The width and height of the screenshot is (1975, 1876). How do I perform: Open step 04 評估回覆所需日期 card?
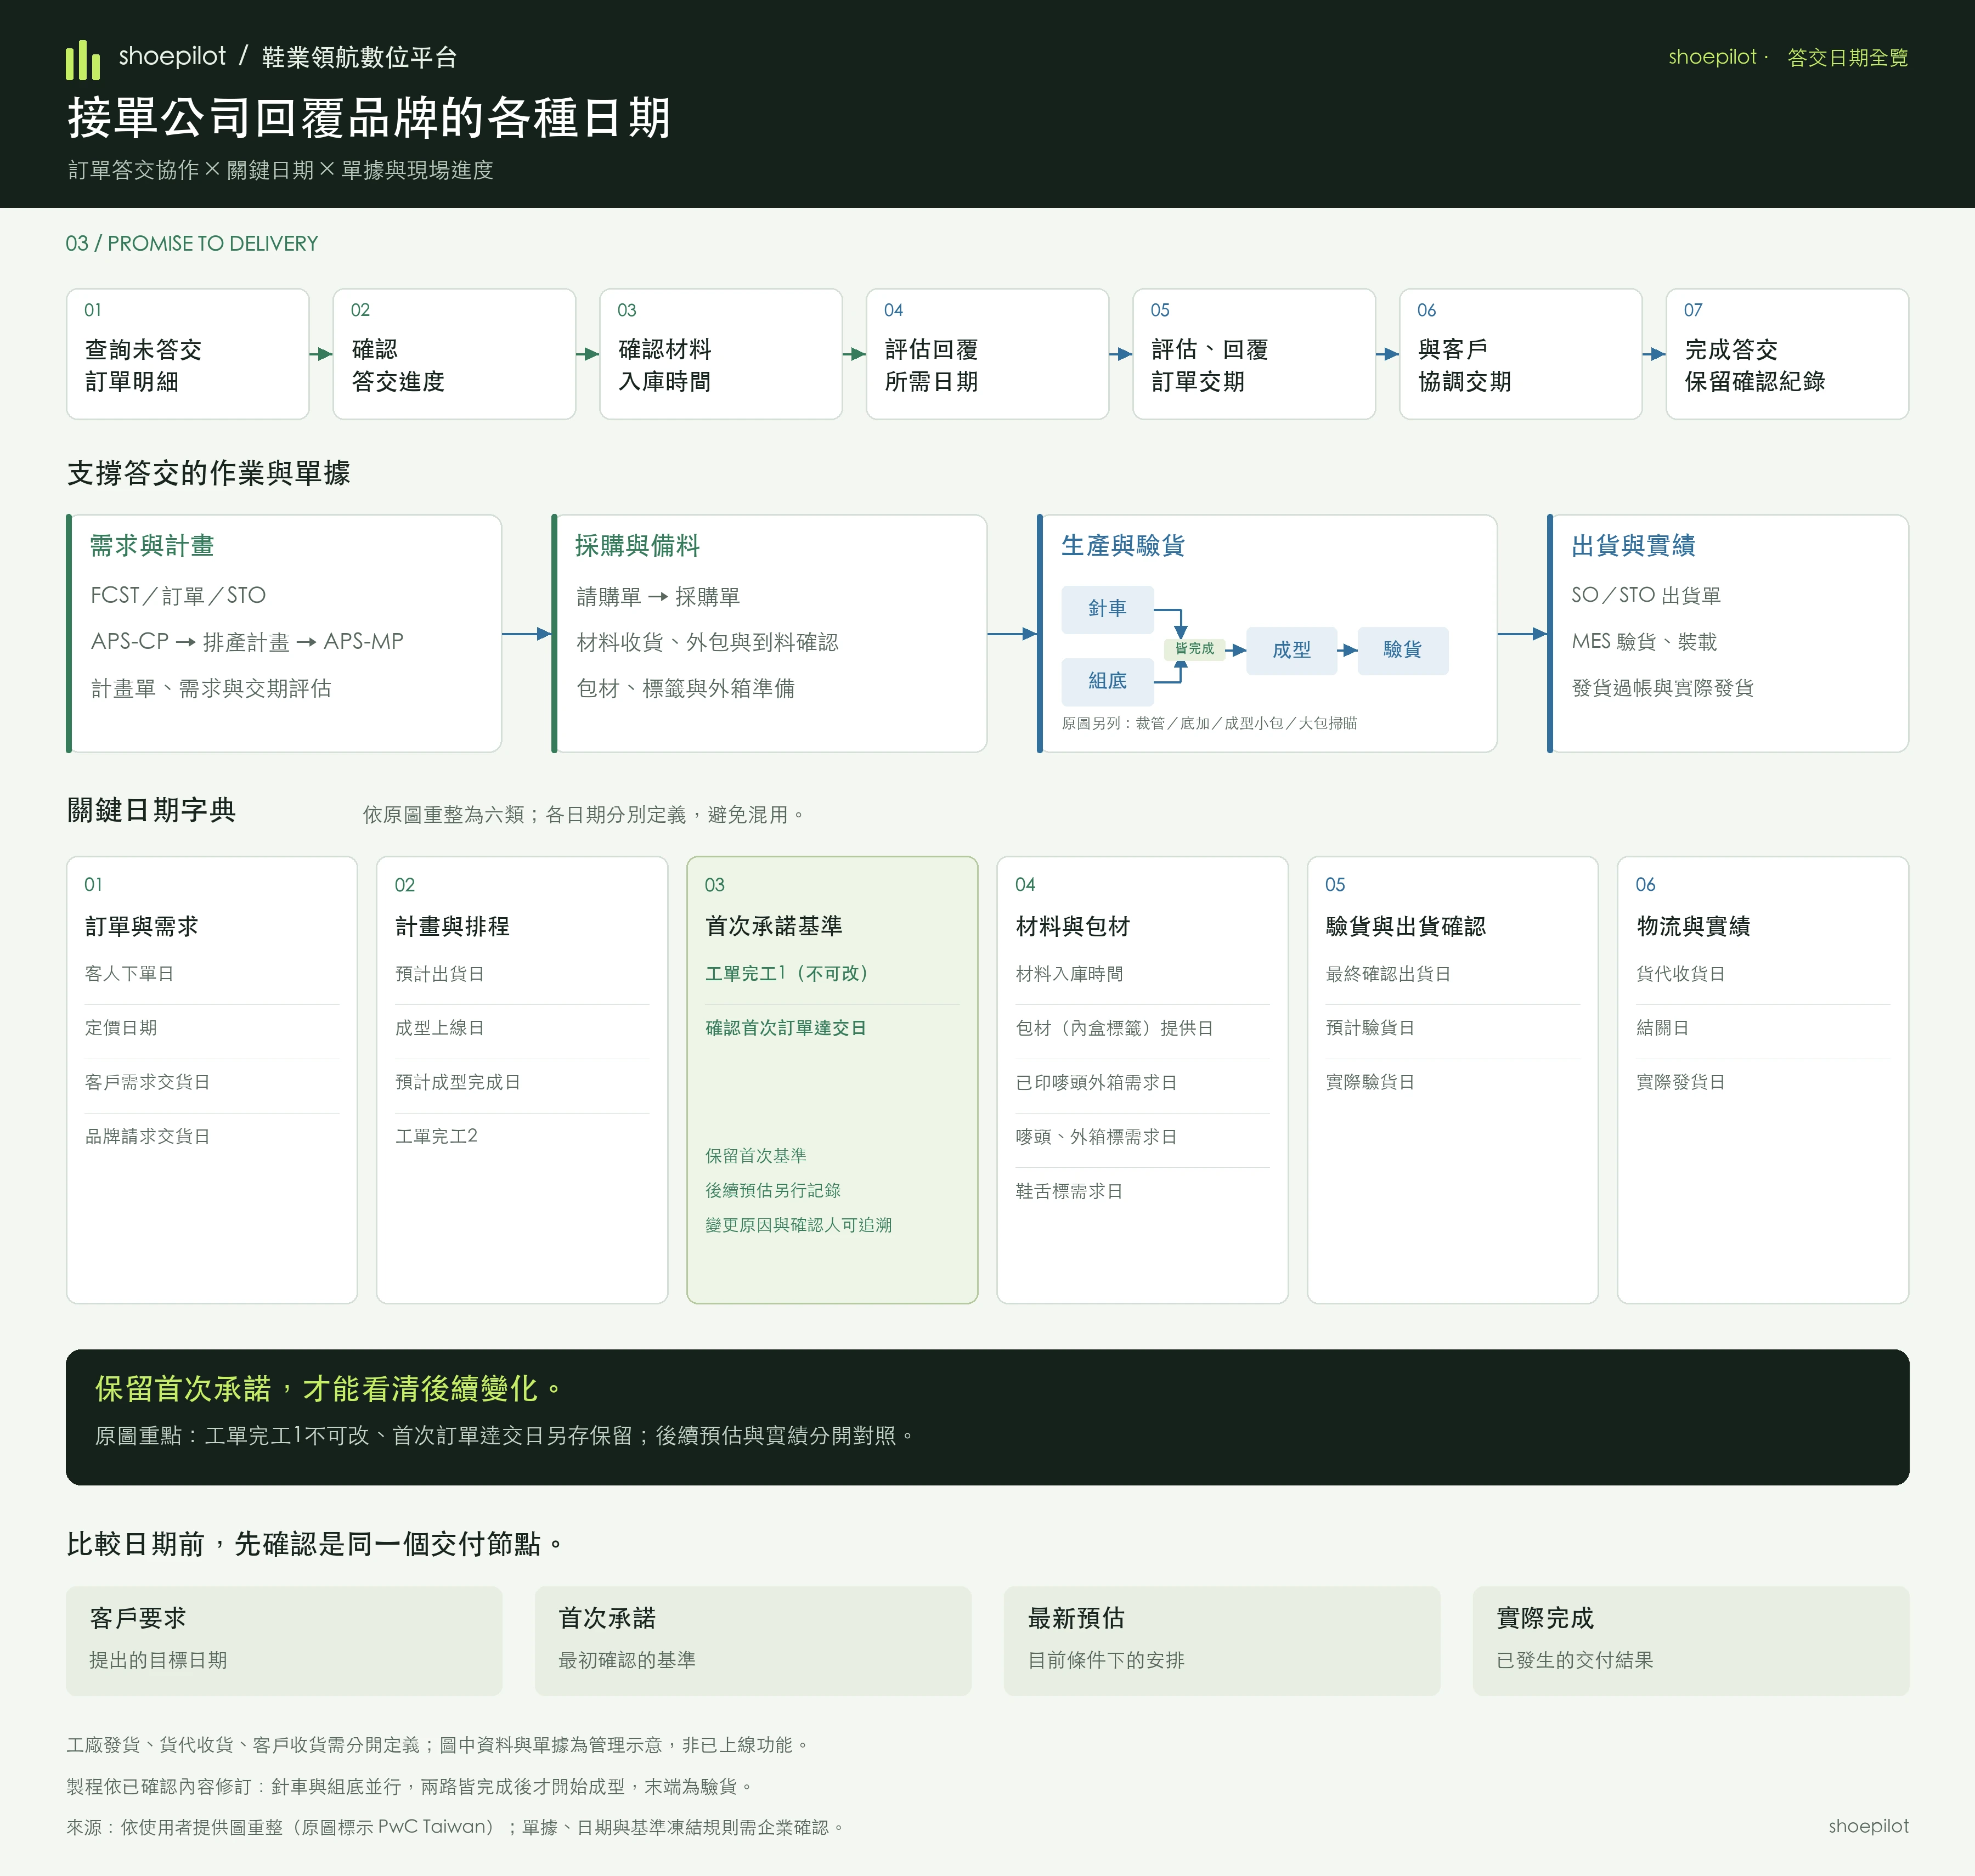(987, 354)
